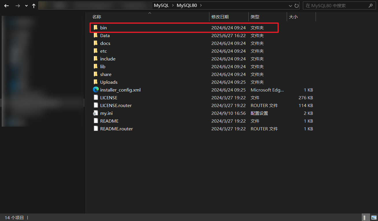
Task: Select the file name LICENSE.router
Action: [x=116, y=105]
